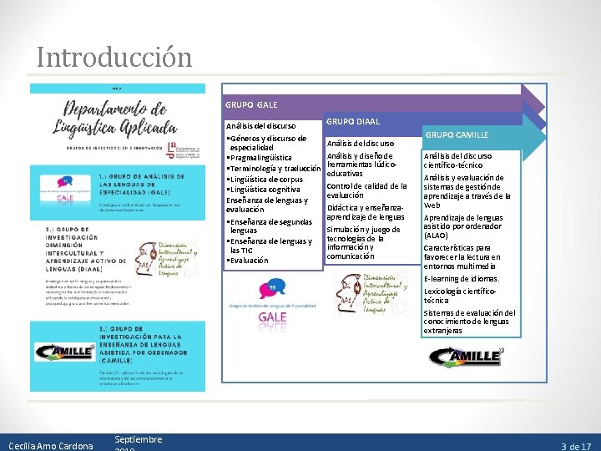
Task: Click the 'Pragmalingüística' bullet
Action: [x=259, y=158]
